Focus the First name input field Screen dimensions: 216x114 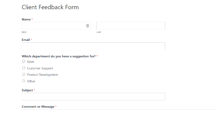[56, 26]
